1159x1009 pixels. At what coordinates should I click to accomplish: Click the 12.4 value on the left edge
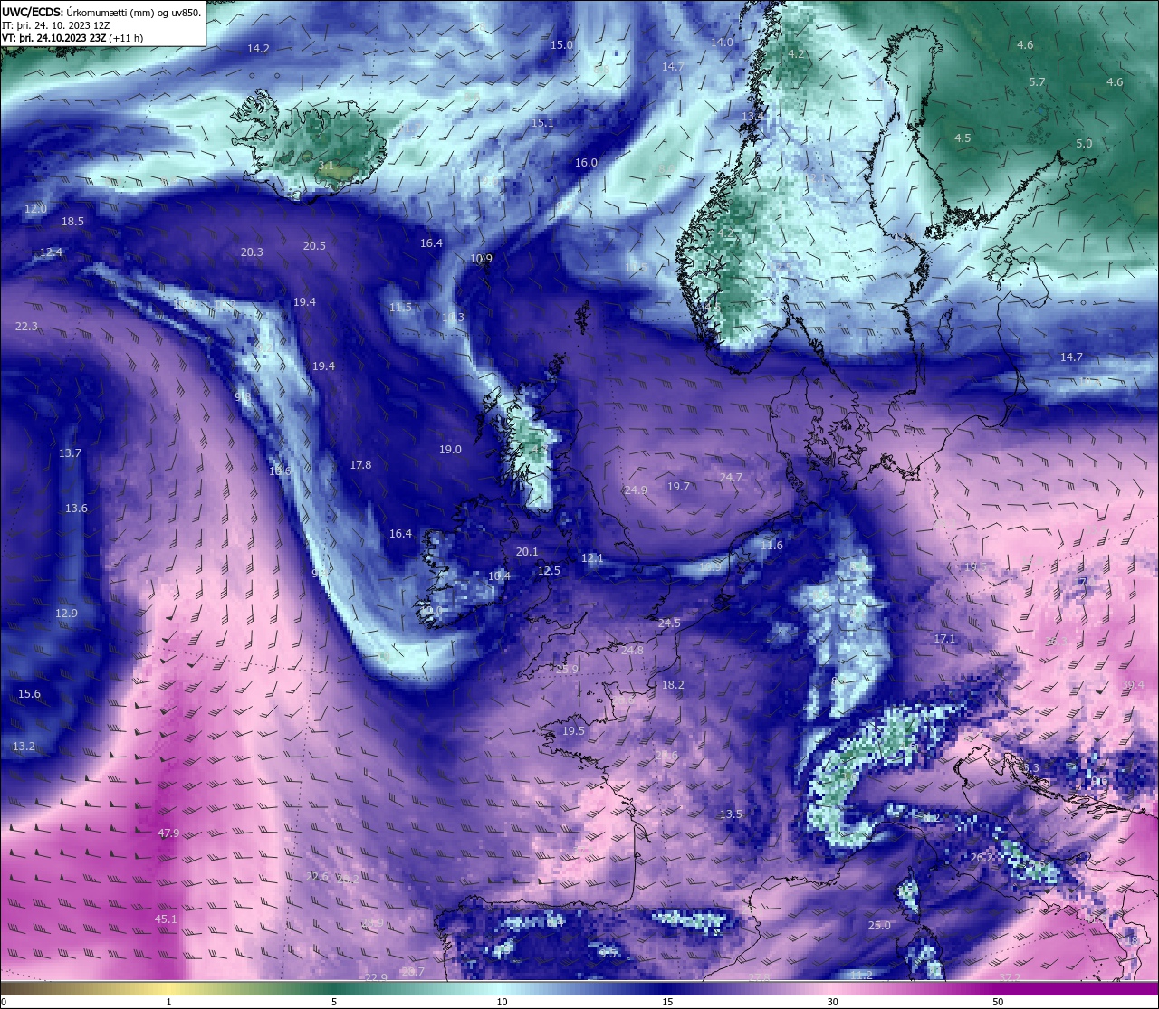tap(51, 252)
